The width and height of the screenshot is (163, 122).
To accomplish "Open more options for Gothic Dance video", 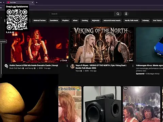I will (67, 66).
